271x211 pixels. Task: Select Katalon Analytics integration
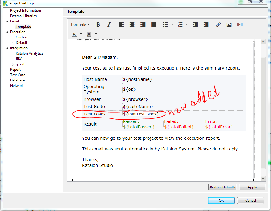29,53
